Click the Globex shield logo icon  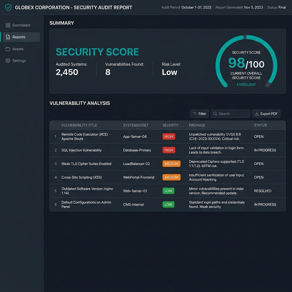(8, 7)
